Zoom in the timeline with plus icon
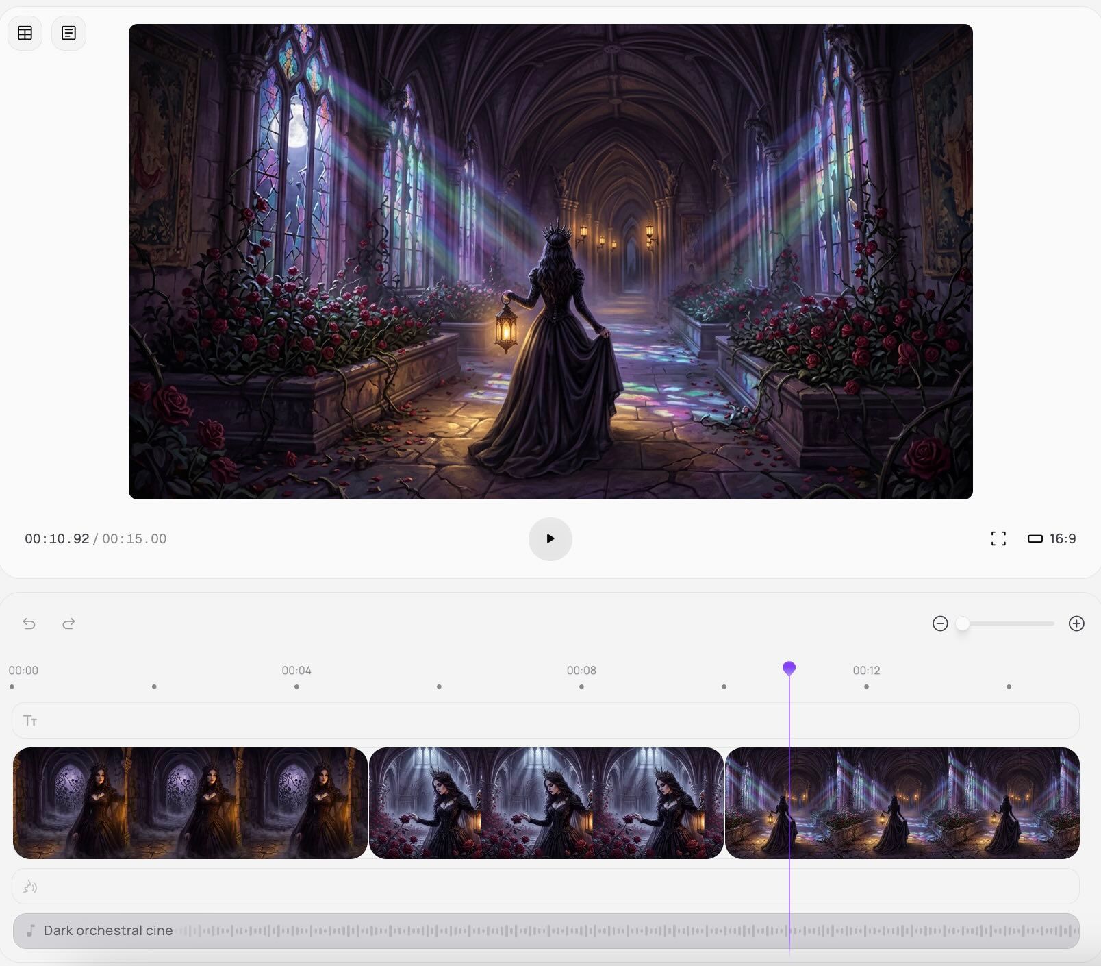 point(1076,623)
